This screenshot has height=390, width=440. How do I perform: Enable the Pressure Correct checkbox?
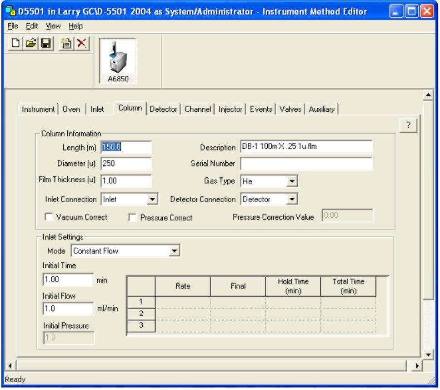point(132,217)
